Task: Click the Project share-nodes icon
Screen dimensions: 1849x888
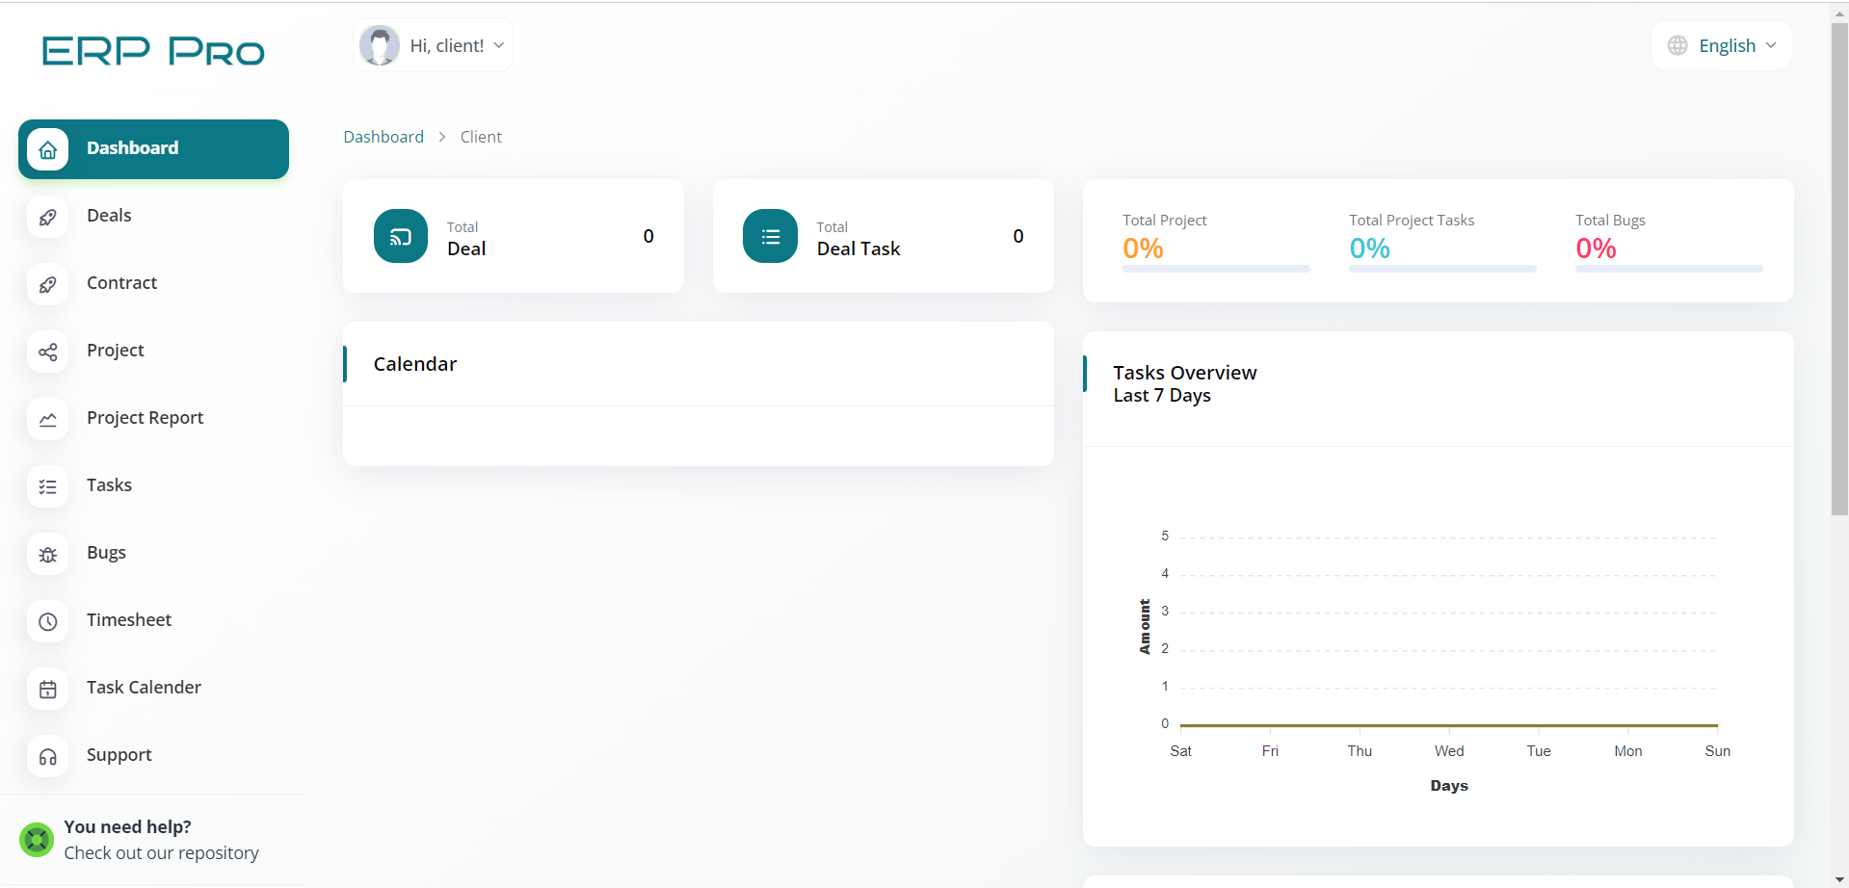Action: point(47,352)
